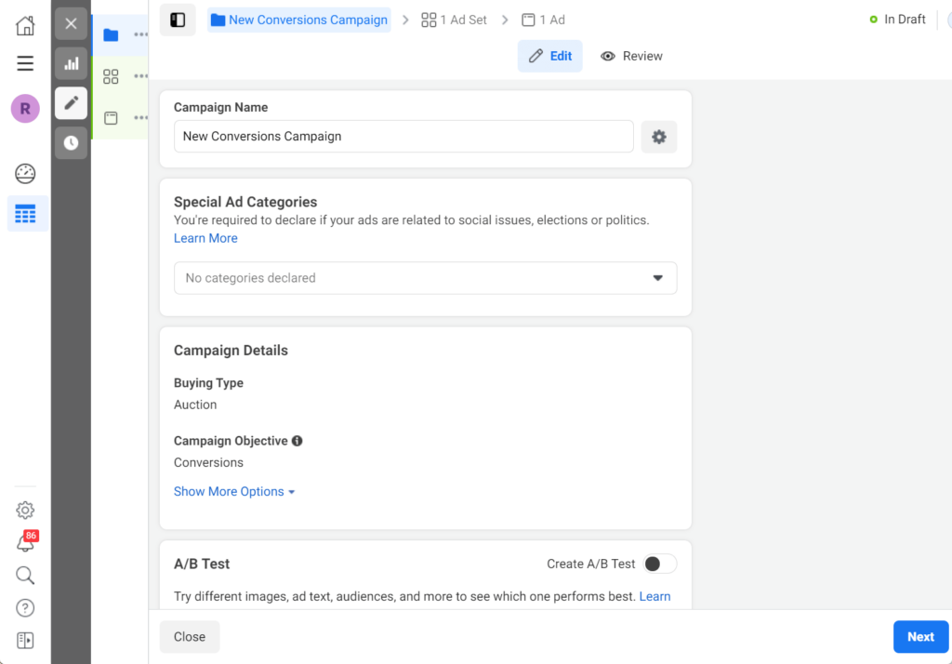Switch to the Edit tab
952x664 pixels.
point(550,56)
